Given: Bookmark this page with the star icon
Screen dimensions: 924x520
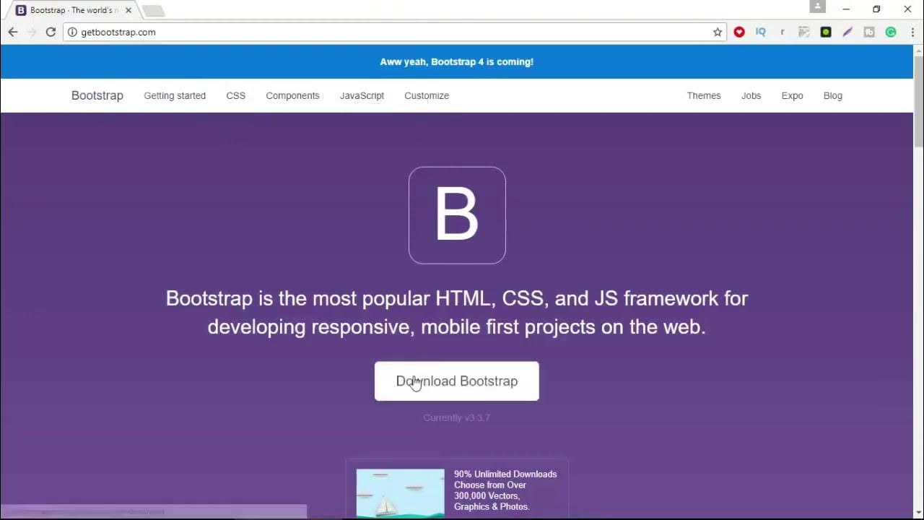Looking at the screenshot, I should [718, 32].
